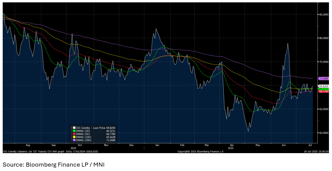This screenshot has width=332, height=171.
Task: Select the CO1 Comdty - Last Price label
Action: pyautogui.click(x=91, y=128)
